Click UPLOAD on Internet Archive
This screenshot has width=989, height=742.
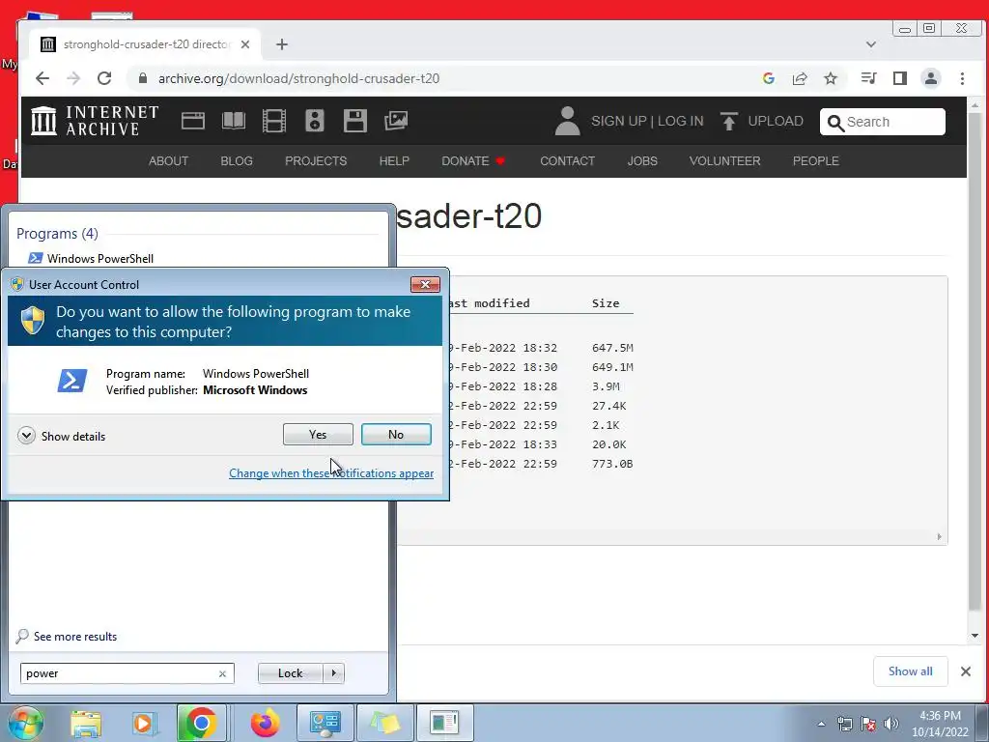coord(762,121)
